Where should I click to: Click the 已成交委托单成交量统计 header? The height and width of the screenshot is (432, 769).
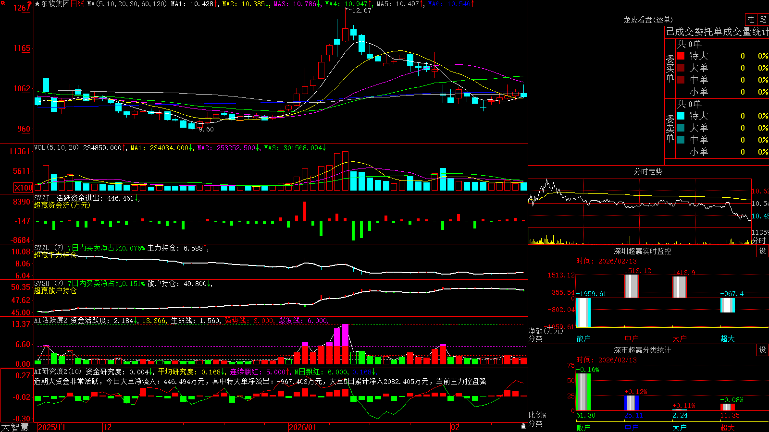(717, 32)
